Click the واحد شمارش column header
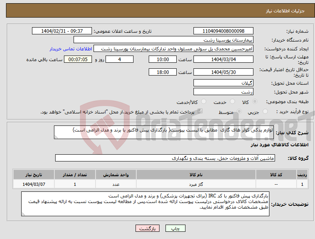The width and height of the screenshot is (315, 239). point(116,175)
